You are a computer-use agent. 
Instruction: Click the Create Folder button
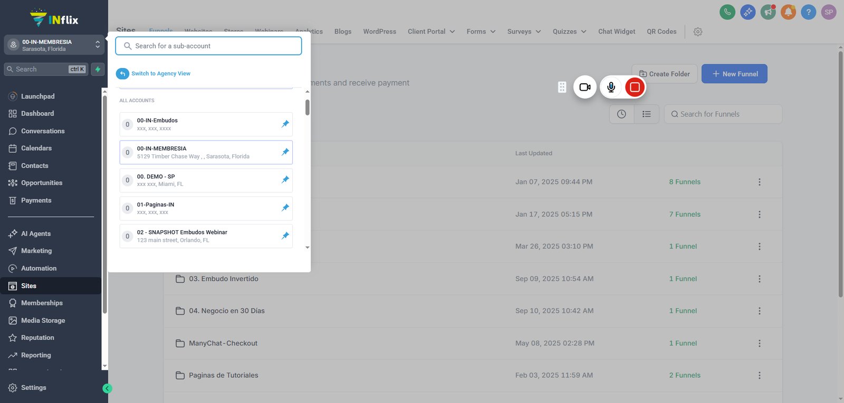[x=665, y=74]
